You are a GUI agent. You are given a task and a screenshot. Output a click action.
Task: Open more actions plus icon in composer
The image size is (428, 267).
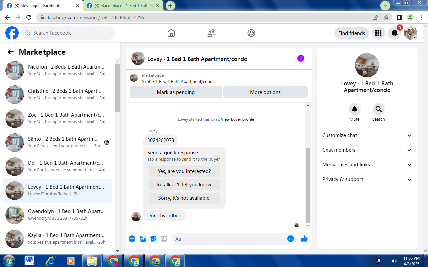pos(132,239)
